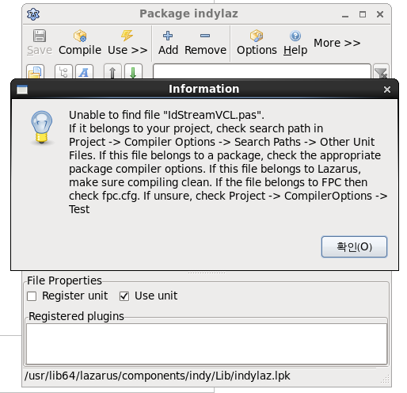
Task: Click the Save package toolbar icon
Action: coord(40,43)
